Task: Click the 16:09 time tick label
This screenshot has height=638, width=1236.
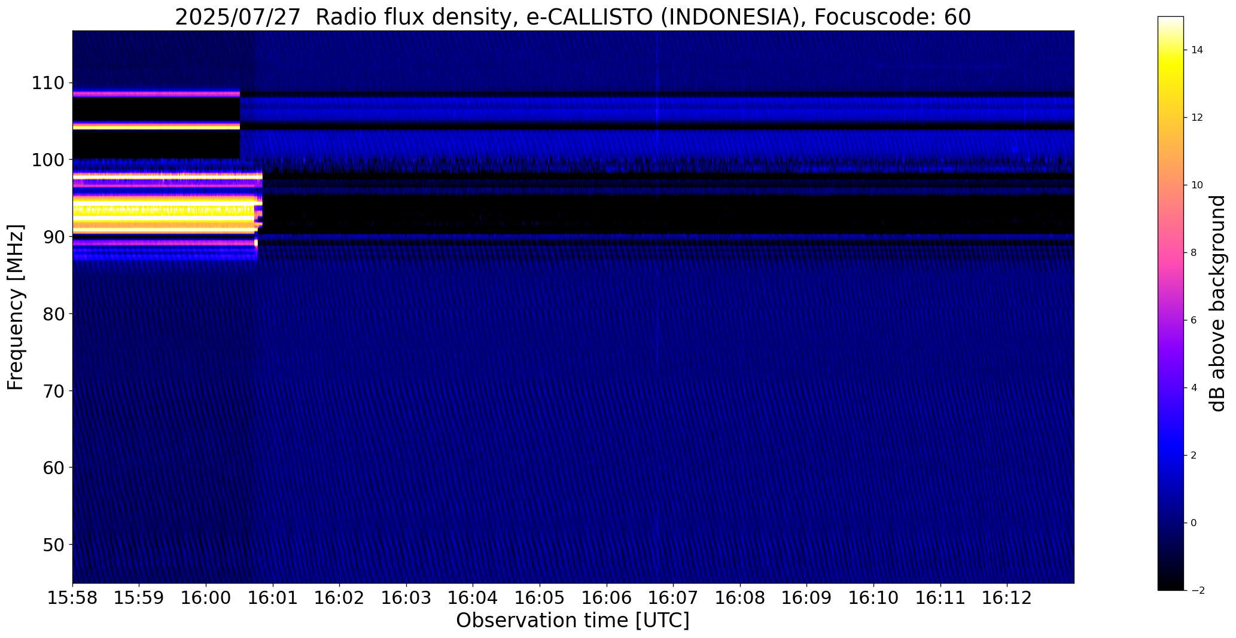Action: [x=807, y=597]
